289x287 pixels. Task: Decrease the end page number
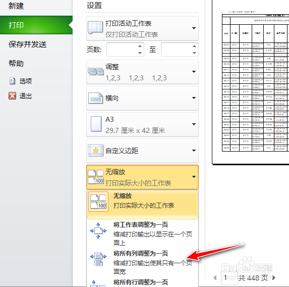pyautogui.click(x=194, y=53)
